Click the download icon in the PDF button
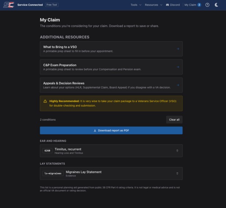226x208 pixels. [95, 130]
